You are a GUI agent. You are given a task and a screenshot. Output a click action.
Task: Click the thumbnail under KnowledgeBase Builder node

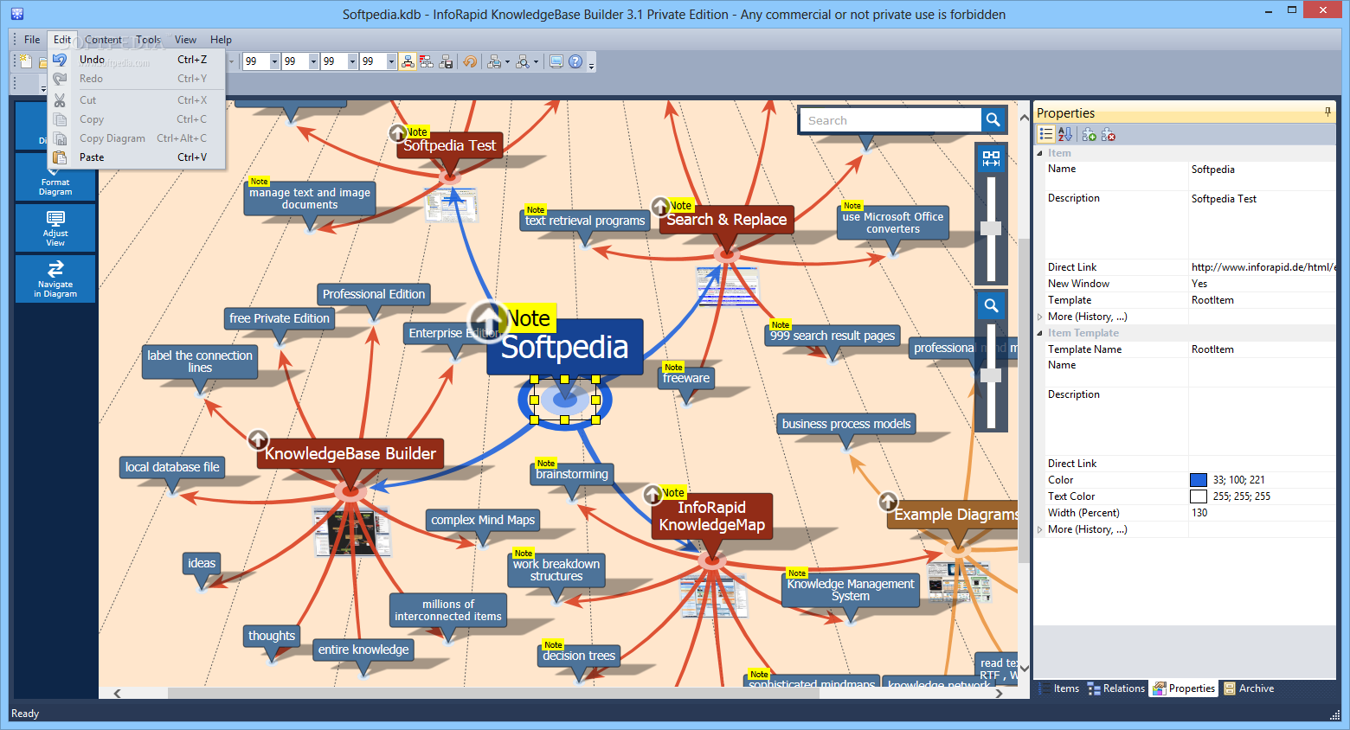pyautogui.click(x=352, y=531)
